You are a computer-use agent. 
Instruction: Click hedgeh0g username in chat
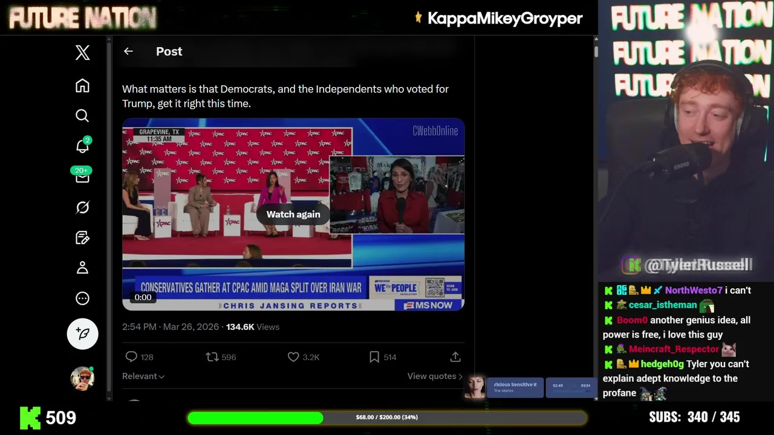662,364
